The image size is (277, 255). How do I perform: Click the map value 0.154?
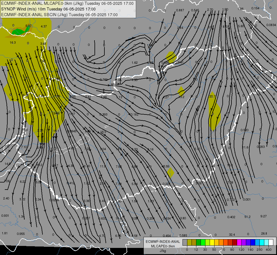pyautogui.click(x=255, y=8)
